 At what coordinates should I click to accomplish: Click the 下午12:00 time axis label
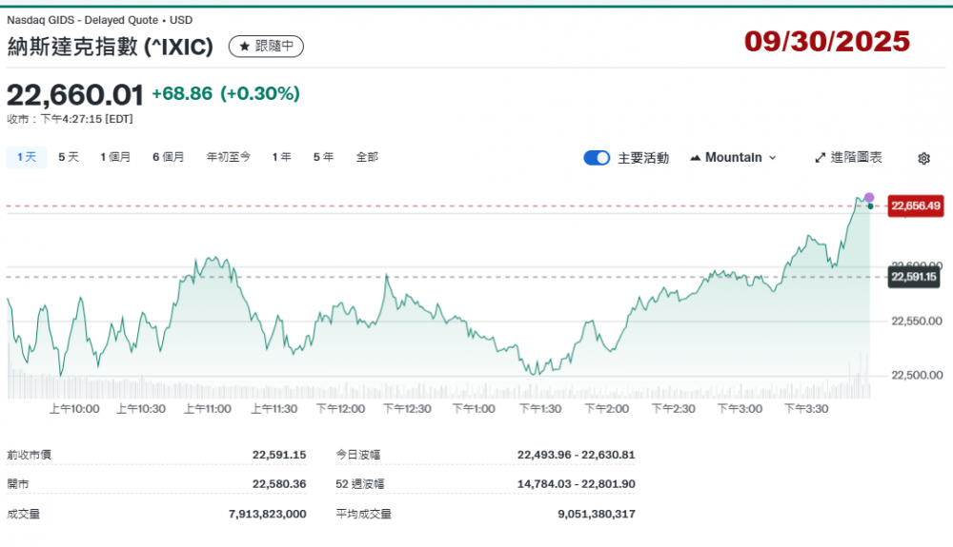pyautogui.click(x=341, y=408)
